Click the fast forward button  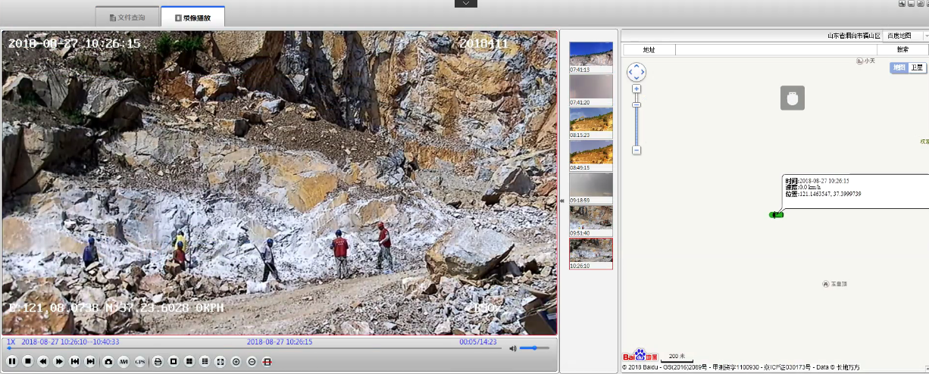point(58,362)
